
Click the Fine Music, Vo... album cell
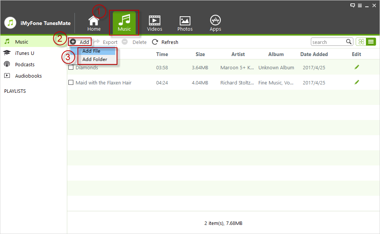[x=276, y=83]
